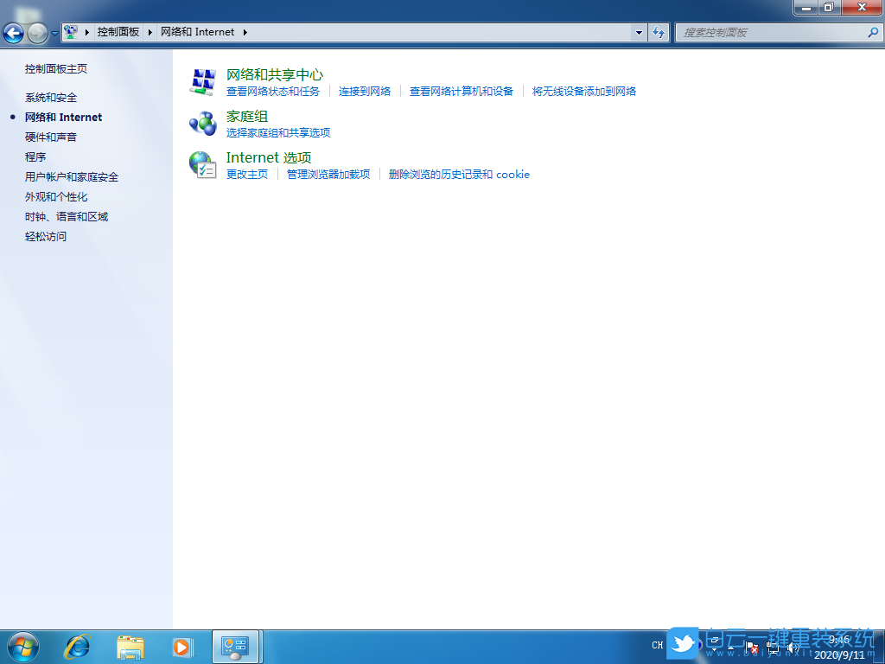Open the Action Center flag in the tray
The width and height of the screenshot is (885, 664).
(x=750, y=647)
